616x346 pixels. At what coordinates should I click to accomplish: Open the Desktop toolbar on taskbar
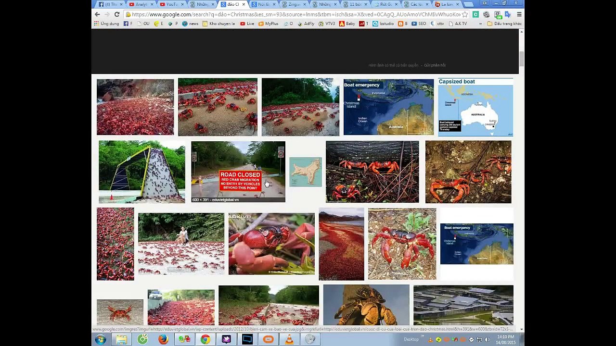pyautogui.click(x=411, y=339)
